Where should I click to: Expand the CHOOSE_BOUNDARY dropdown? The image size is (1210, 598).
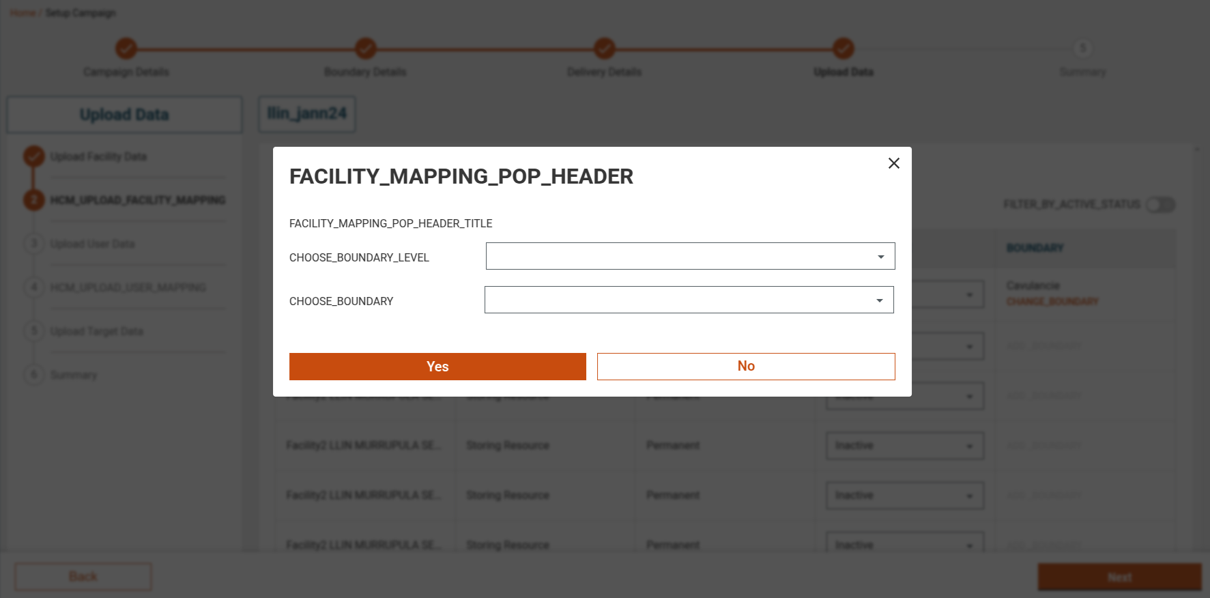[689, 300]
